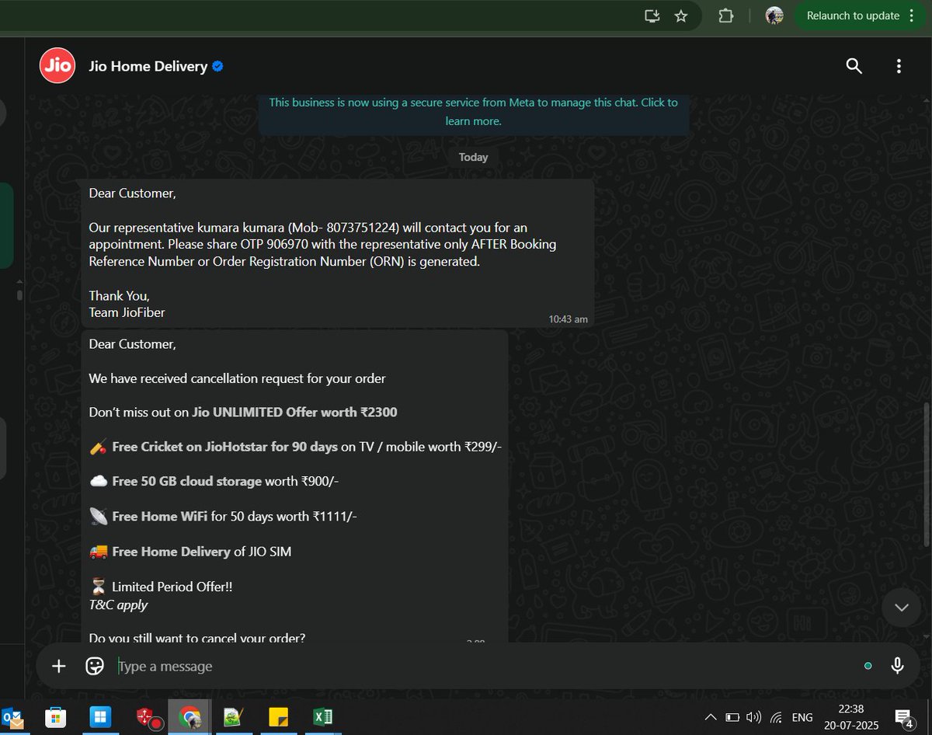Click the T&C apply text
This screenshot has width=932, height=735.
point(118,604)
